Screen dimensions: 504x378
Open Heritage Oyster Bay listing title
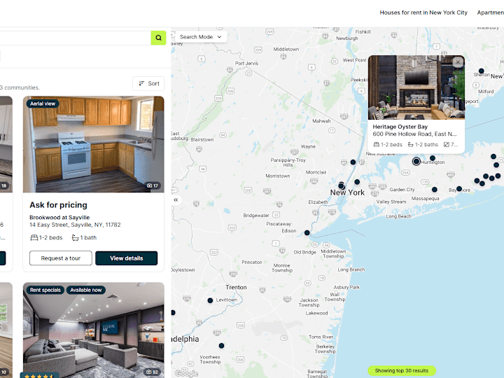(400, 127)
